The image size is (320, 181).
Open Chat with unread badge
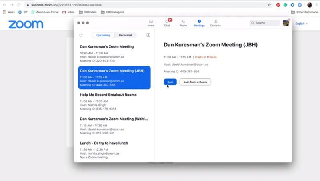pos(167,23)
